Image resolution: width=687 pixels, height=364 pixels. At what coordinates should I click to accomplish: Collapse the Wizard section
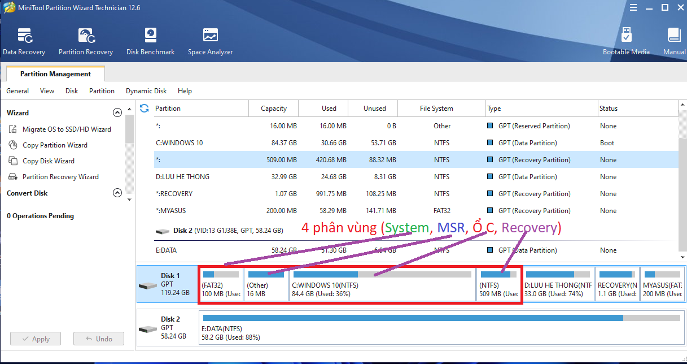pos(117,112)
